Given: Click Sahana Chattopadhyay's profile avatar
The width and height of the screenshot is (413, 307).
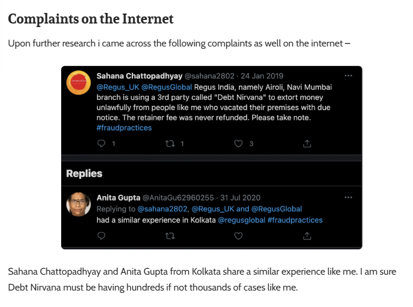Looking at the screenshot, I should click(78, 82).
